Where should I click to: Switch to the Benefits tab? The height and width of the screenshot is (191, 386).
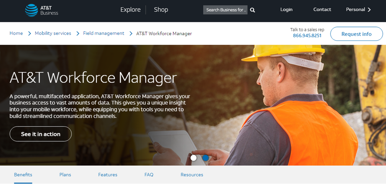coord(23,175)
